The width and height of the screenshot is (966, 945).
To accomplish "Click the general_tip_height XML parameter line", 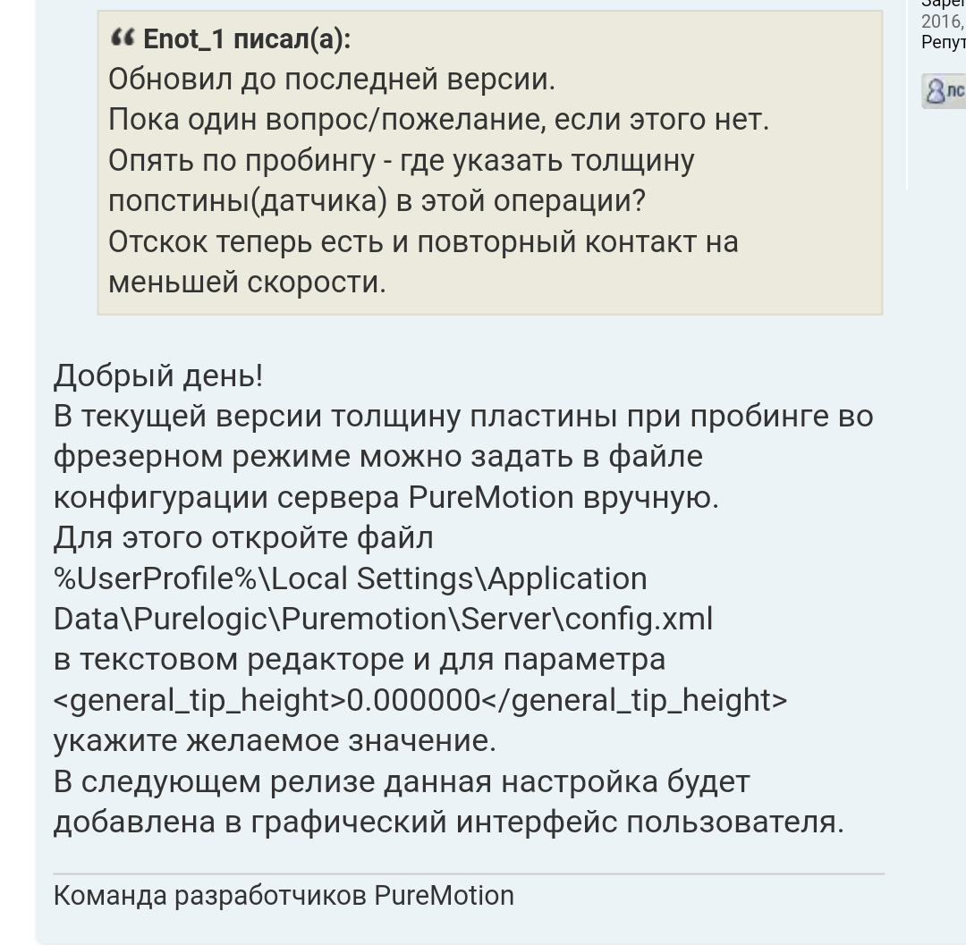I will [420, 700].
